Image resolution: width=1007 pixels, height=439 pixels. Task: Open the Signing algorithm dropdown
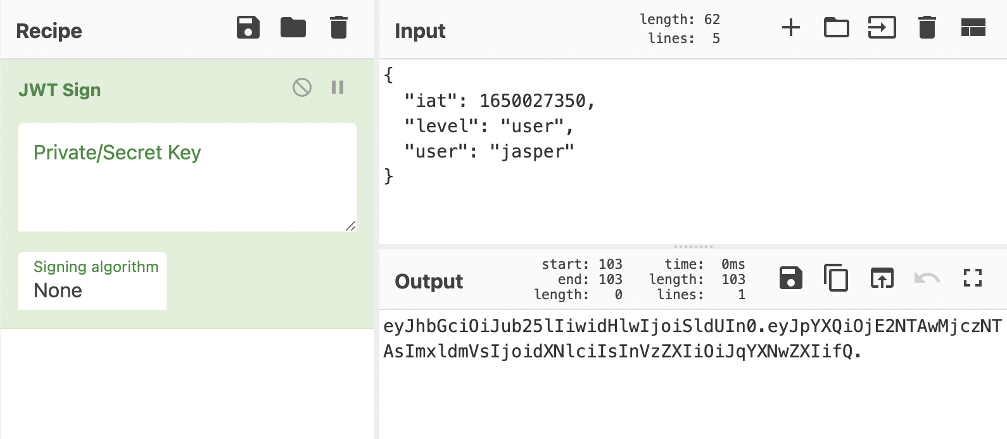(x=92, y=281)
